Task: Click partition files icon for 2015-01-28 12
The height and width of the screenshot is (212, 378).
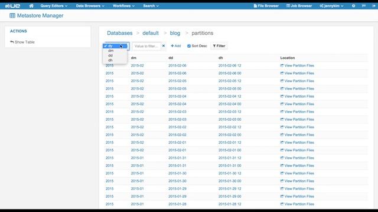Action: point(282,204)
